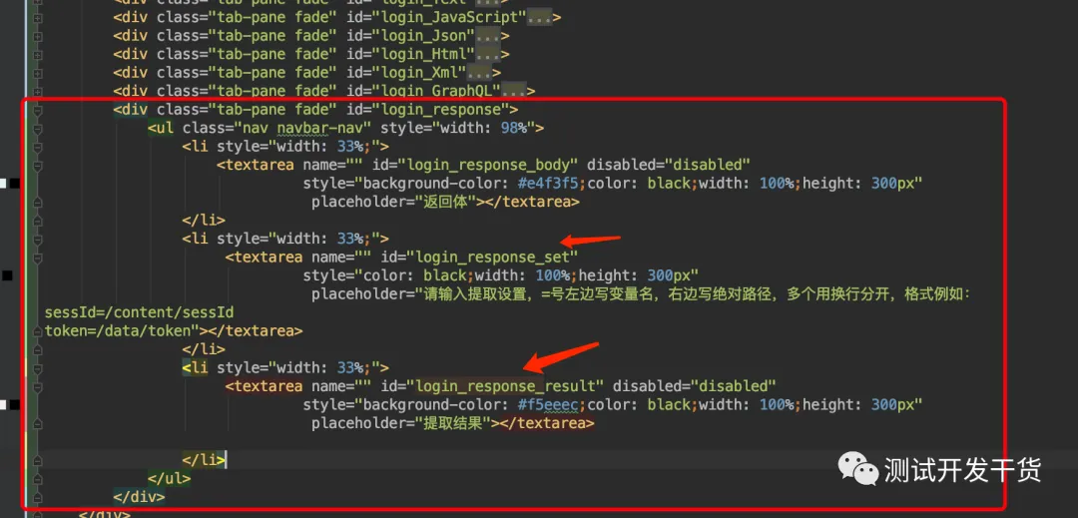Screen dimensions: 1078x518
Task: Click the closing ul tag
Action: coord(169,477)
